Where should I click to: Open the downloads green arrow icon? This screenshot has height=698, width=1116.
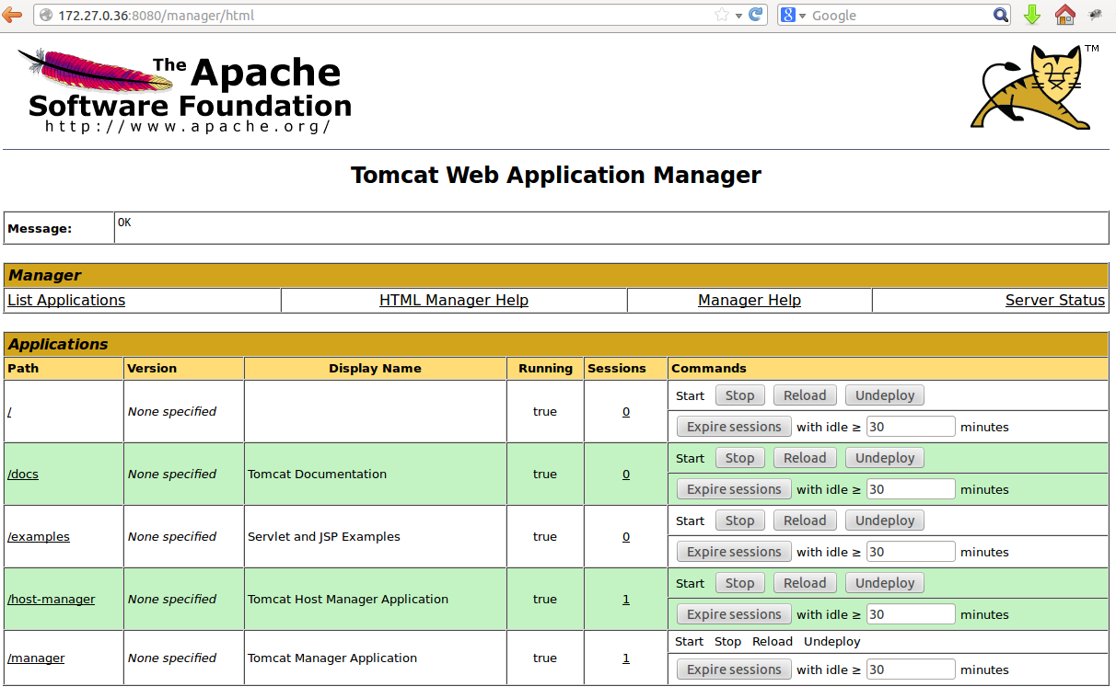[x=1032, y=15]
